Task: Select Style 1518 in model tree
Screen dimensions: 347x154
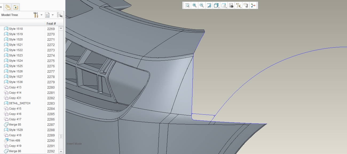Action: [x=16, y=29]
